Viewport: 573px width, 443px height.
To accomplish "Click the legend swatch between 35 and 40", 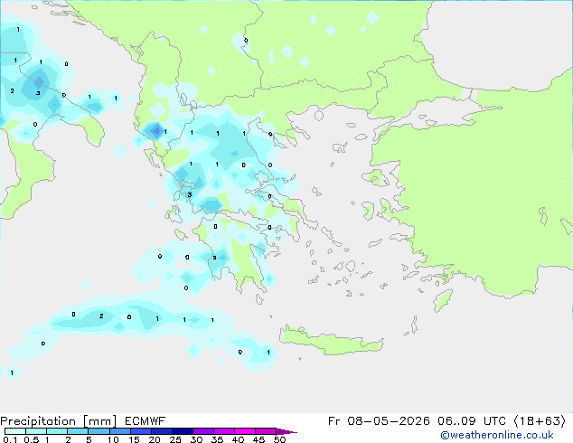I will 223,431.
